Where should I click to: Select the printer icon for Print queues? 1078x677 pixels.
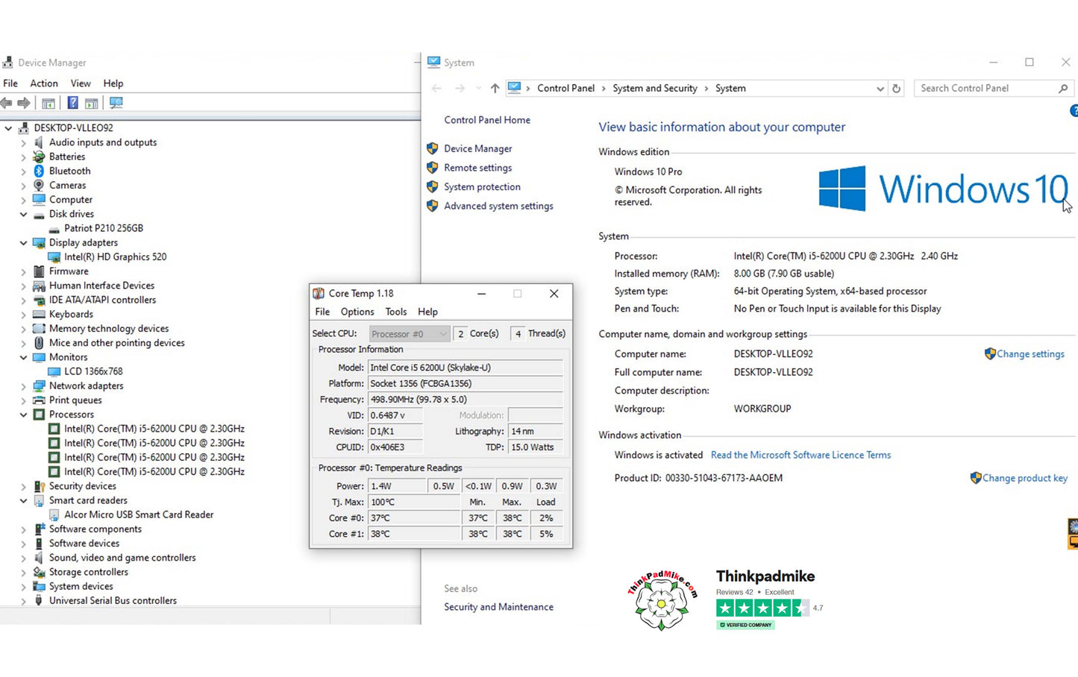coord(39,400)
